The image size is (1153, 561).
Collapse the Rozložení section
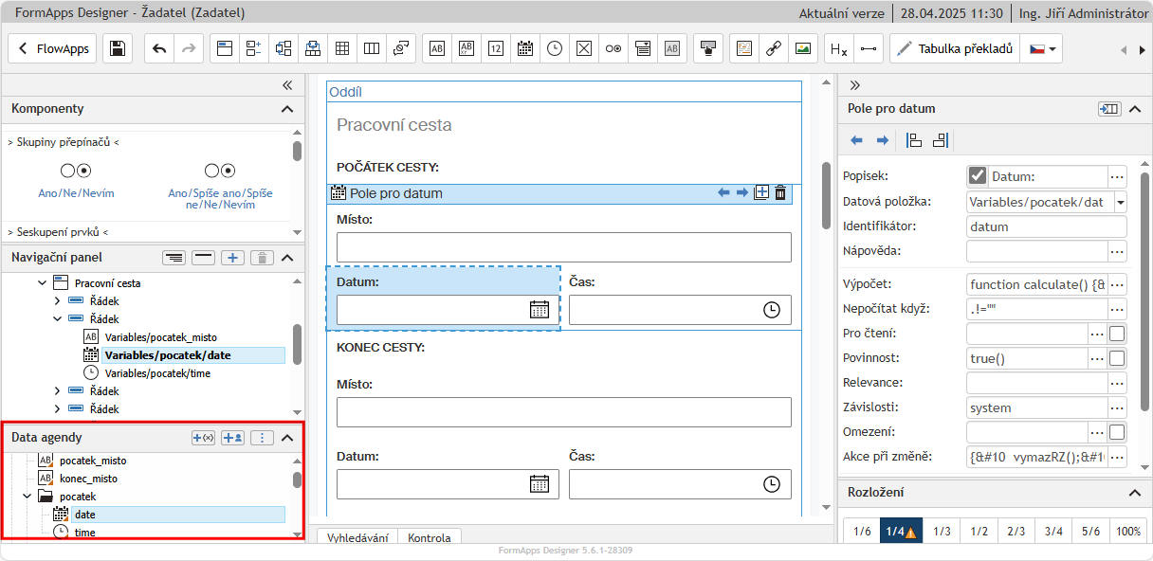point(1134,493)
